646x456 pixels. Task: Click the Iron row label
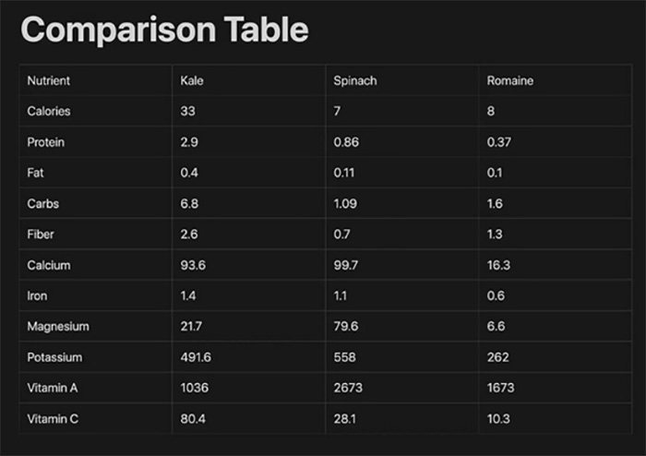(37, 295)
